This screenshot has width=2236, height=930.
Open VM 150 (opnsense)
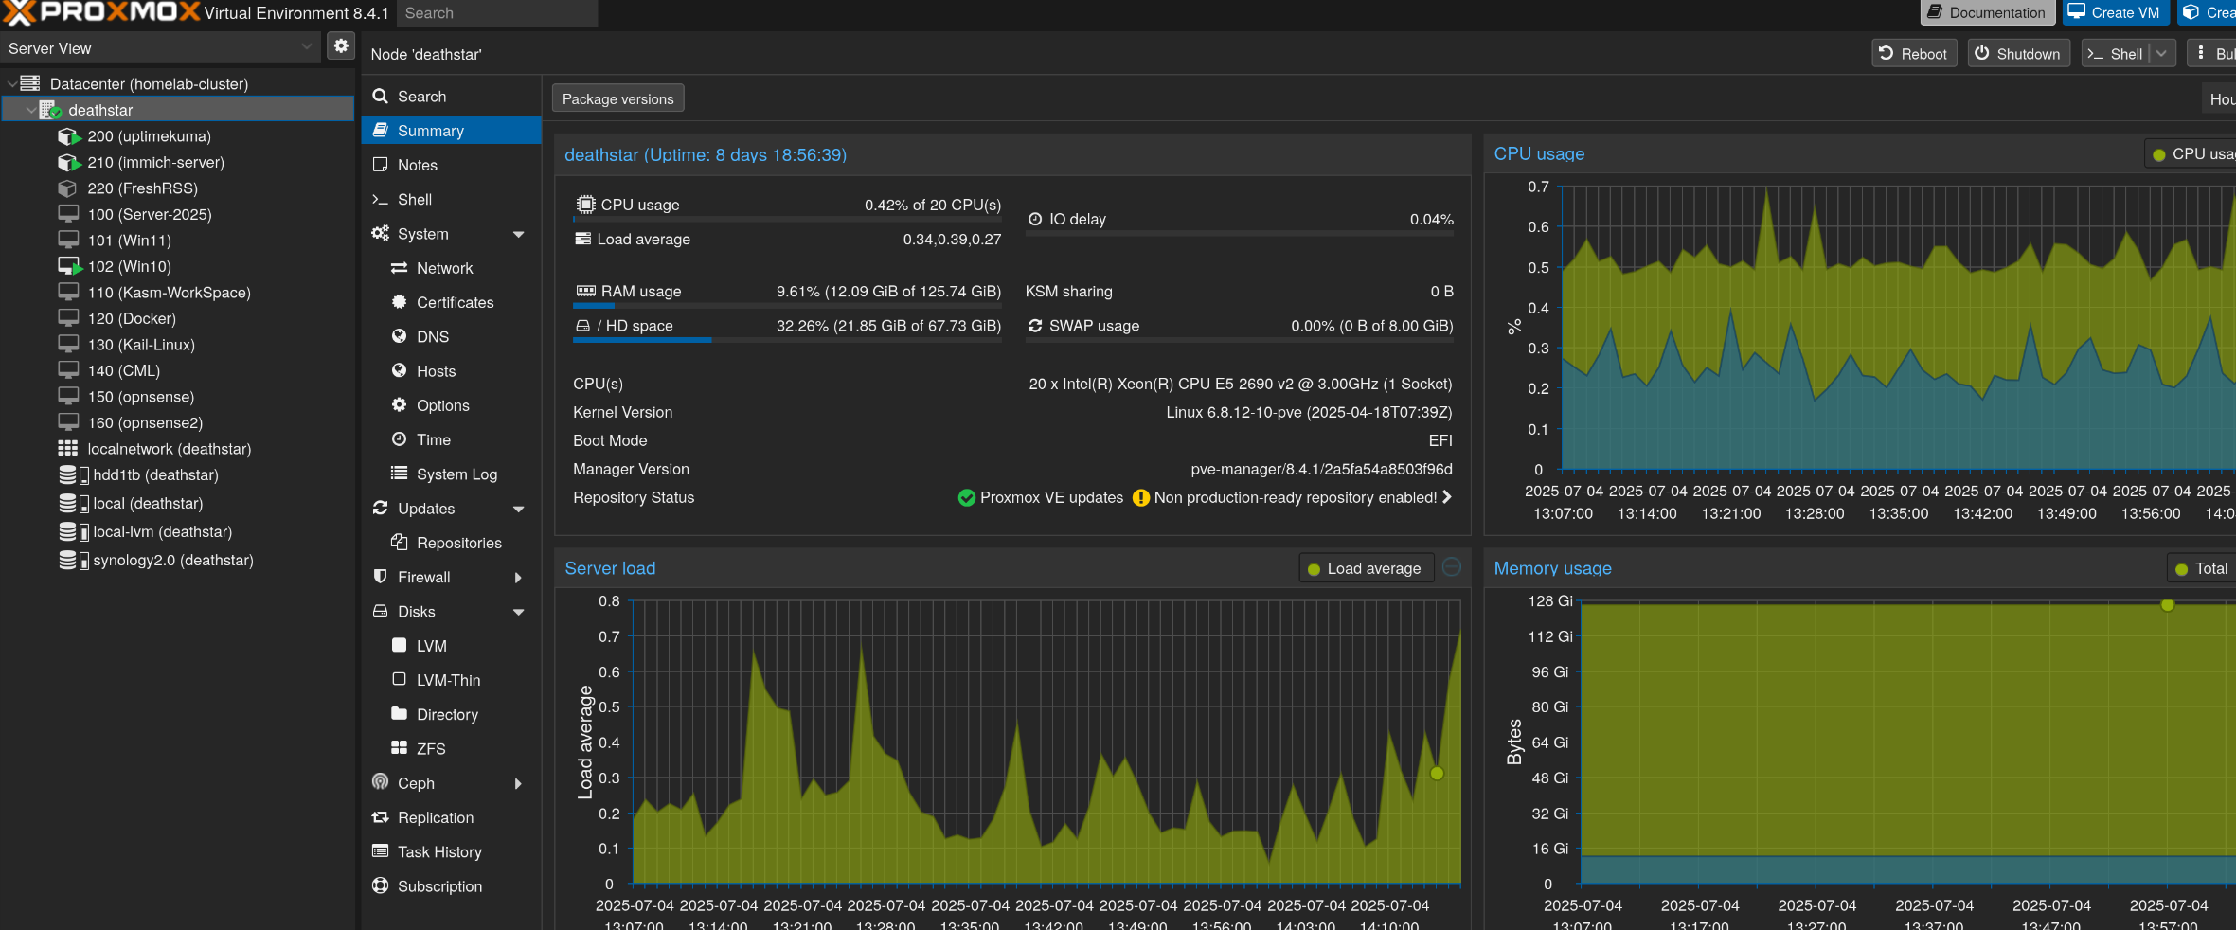140,397
